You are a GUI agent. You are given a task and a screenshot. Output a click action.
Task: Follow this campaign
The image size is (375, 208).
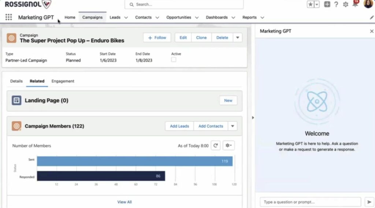(157, 38)
